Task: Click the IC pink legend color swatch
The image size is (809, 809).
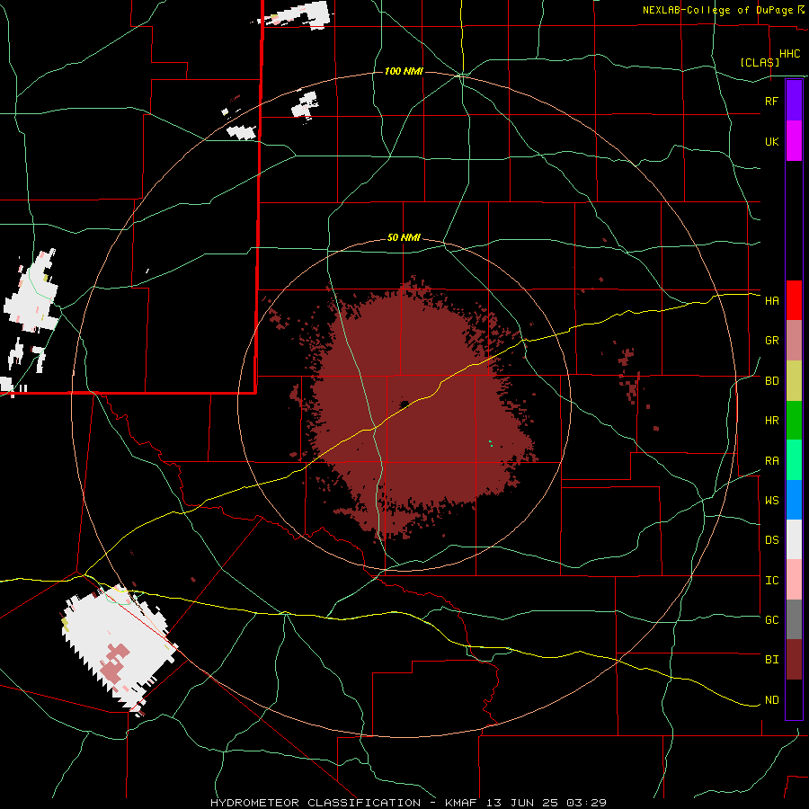Action: point(794,580)
